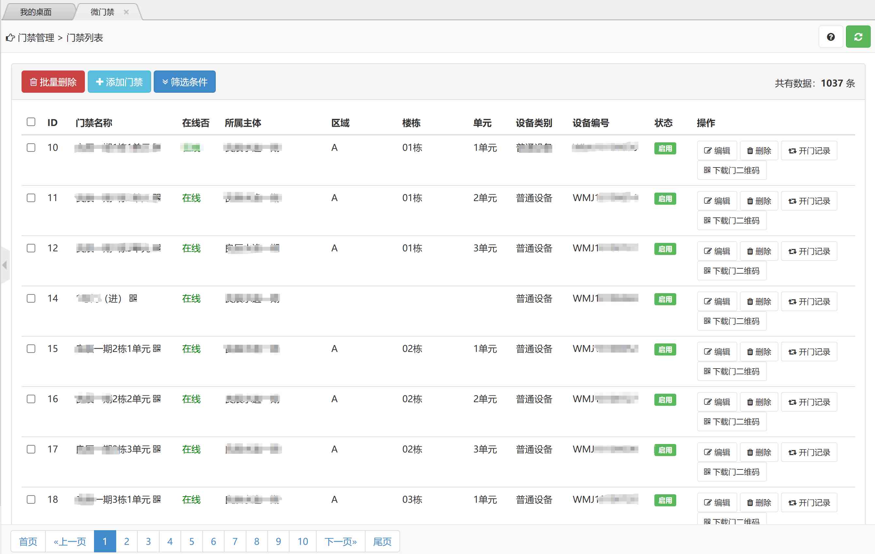Check the box for row ID 15

click(x=31, y=349)
